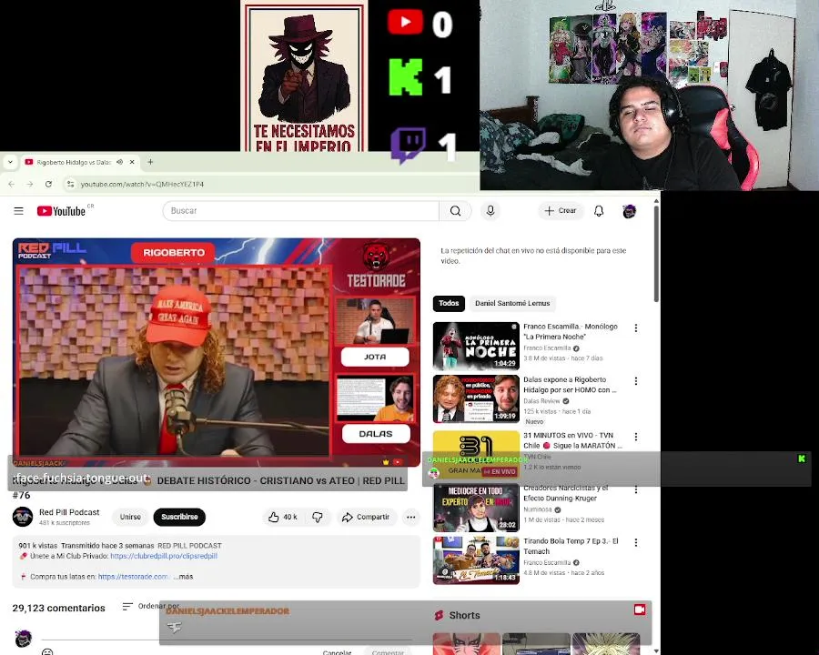The height and width of the screenshot is (655, 819).
Task: Click the Franco Escamilla channel name under Monólogo
Action: tap(547, 348)
